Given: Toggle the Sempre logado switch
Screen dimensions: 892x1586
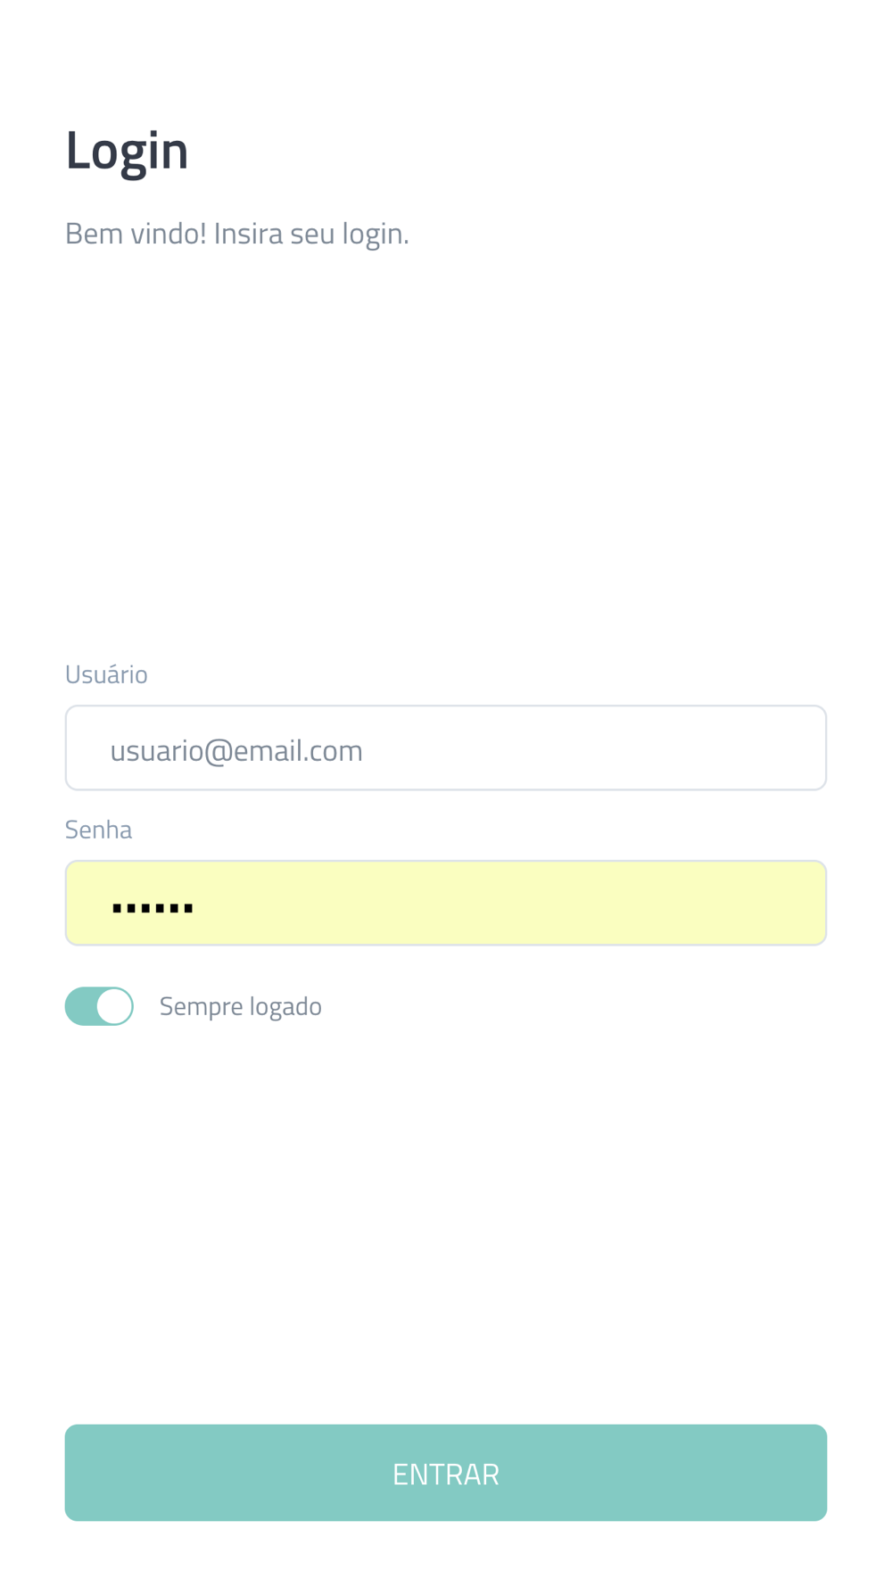Looking at the screenshot, I should 99,1006.
